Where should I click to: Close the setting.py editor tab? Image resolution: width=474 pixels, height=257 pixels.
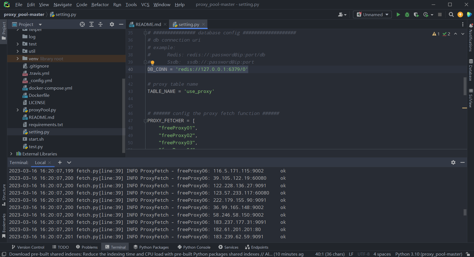(x=203, y=24)
